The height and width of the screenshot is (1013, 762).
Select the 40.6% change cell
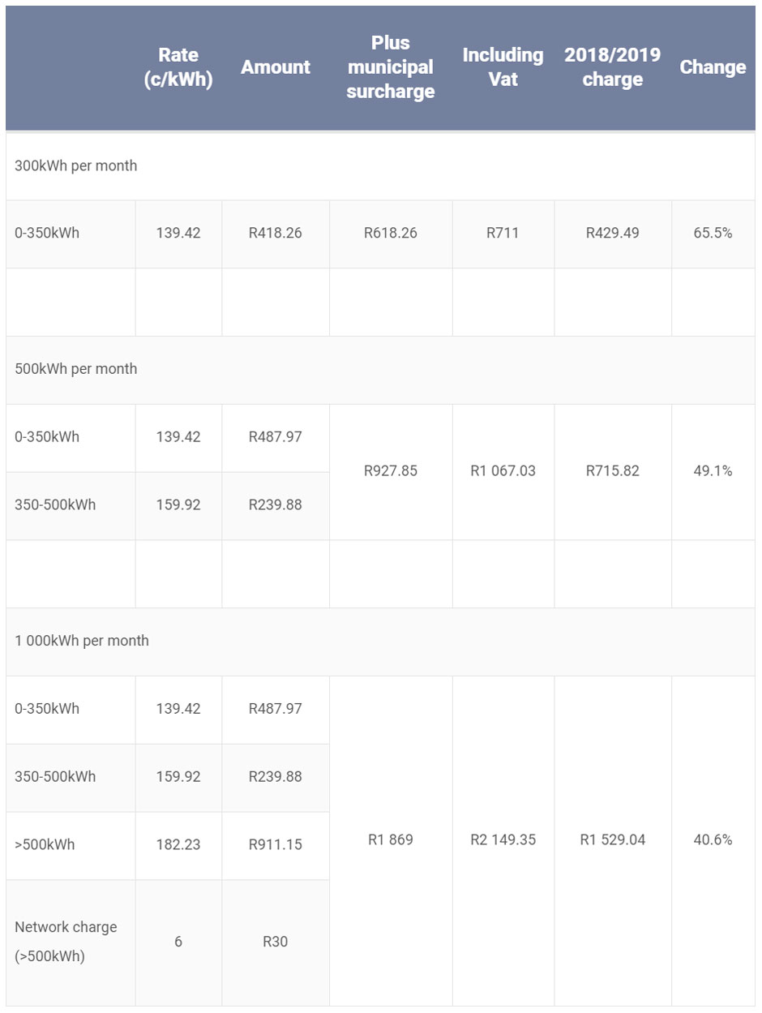[713, 840]
